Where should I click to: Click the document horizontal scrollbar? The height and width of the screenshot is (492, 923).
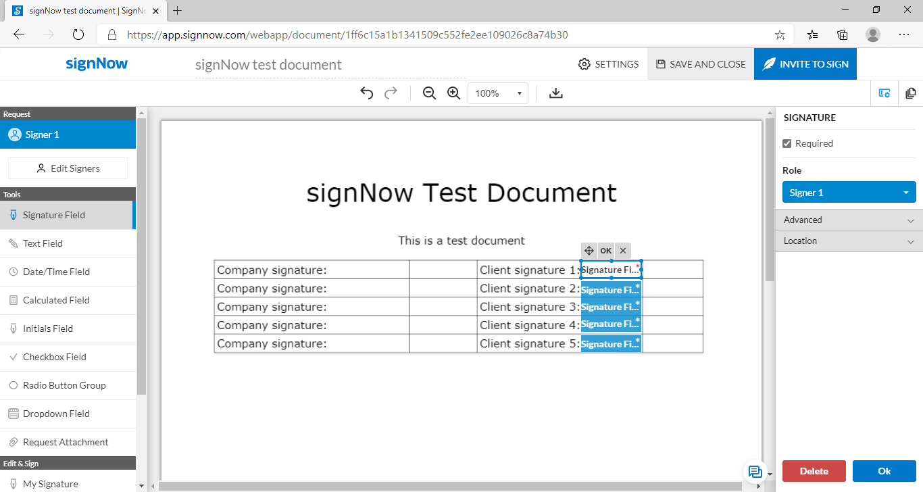coord(450,486)
